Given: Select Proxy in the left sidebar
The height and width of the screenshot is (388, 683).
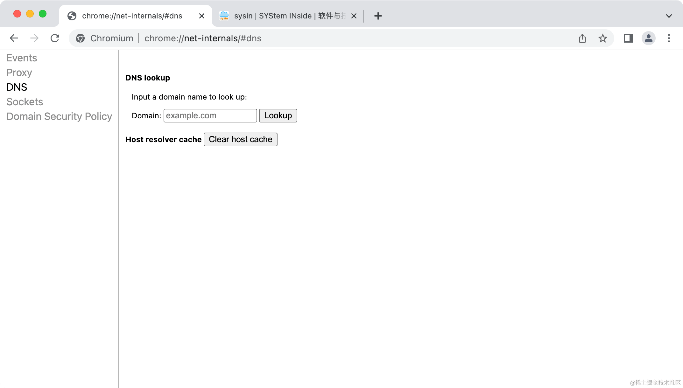Looking at the screenshot, I should pos(19,73).
